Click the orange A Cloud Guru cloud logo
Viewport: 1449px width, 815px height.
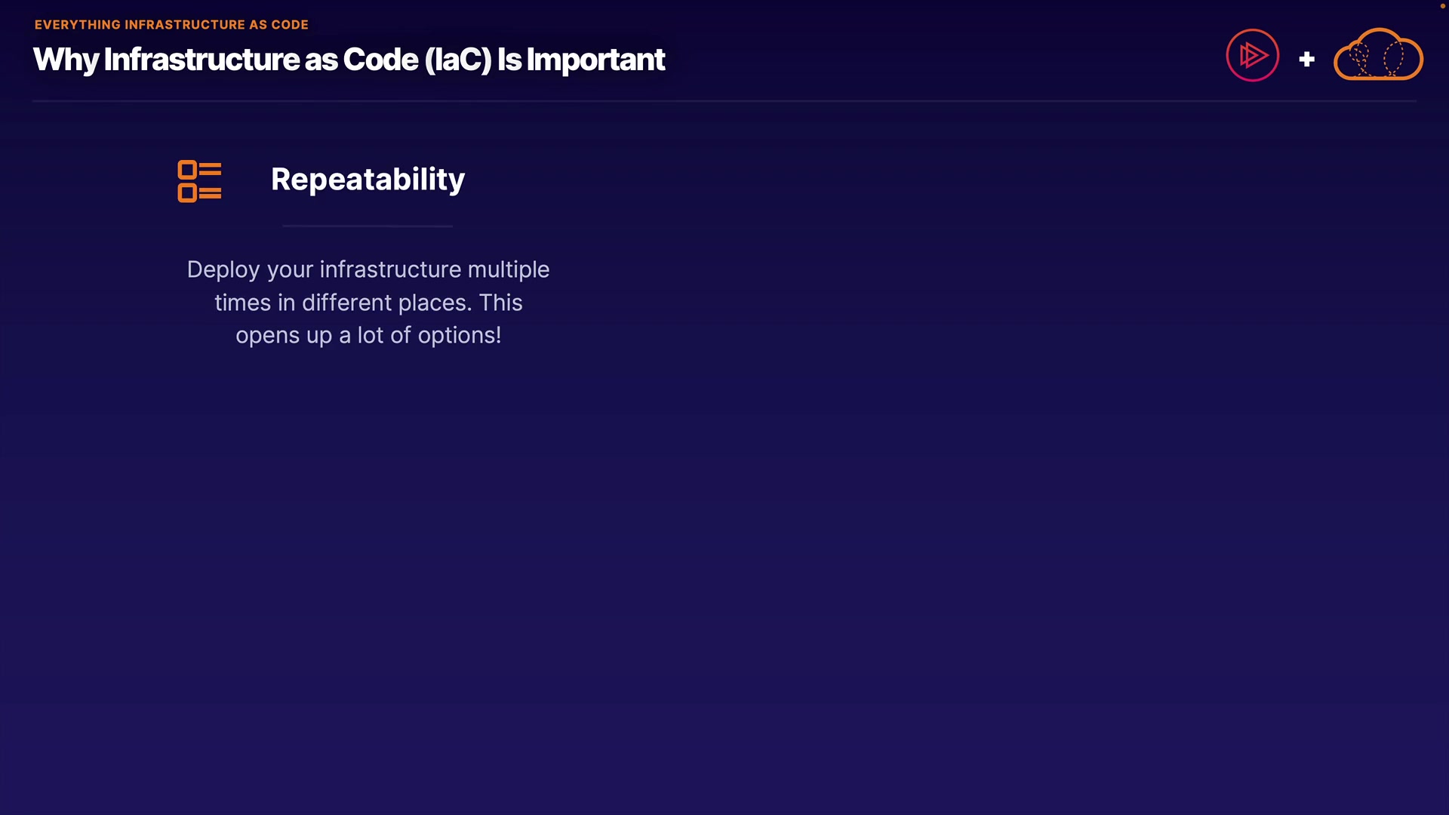point(1378,55)
